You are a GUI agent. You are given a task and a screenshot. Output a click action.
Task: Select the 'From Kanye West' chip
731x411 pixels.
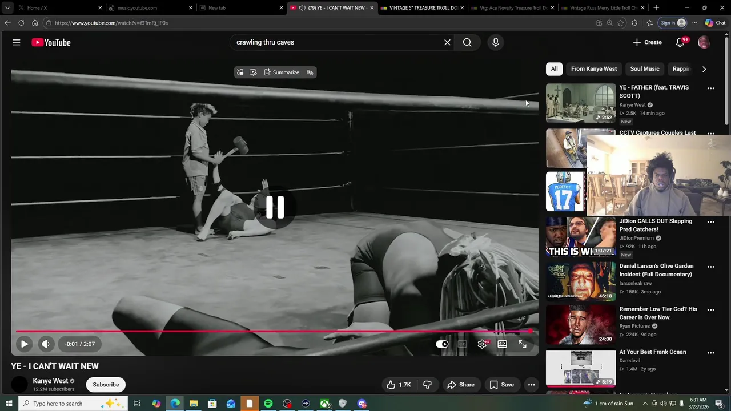(x=594, y=69)
